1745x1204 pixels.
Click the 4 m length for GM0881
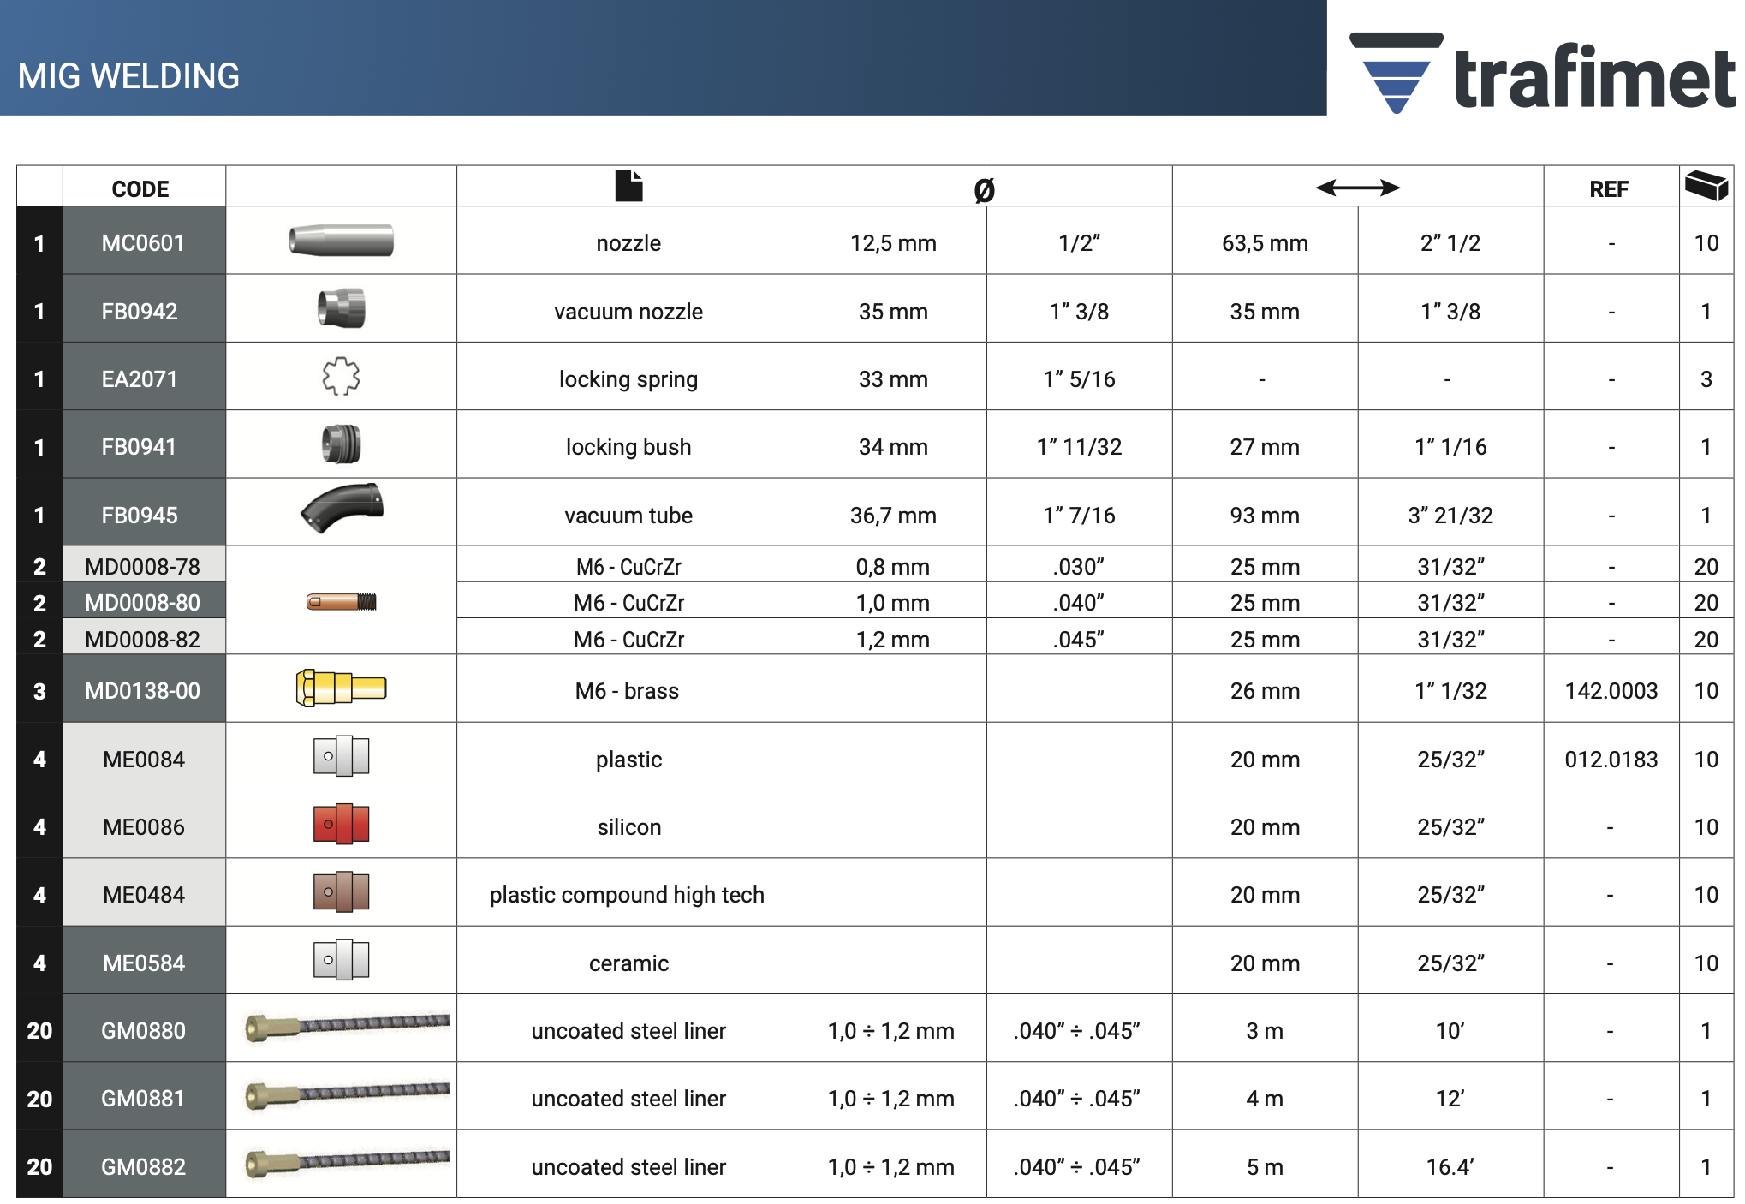click(x=1265, y=1099)
